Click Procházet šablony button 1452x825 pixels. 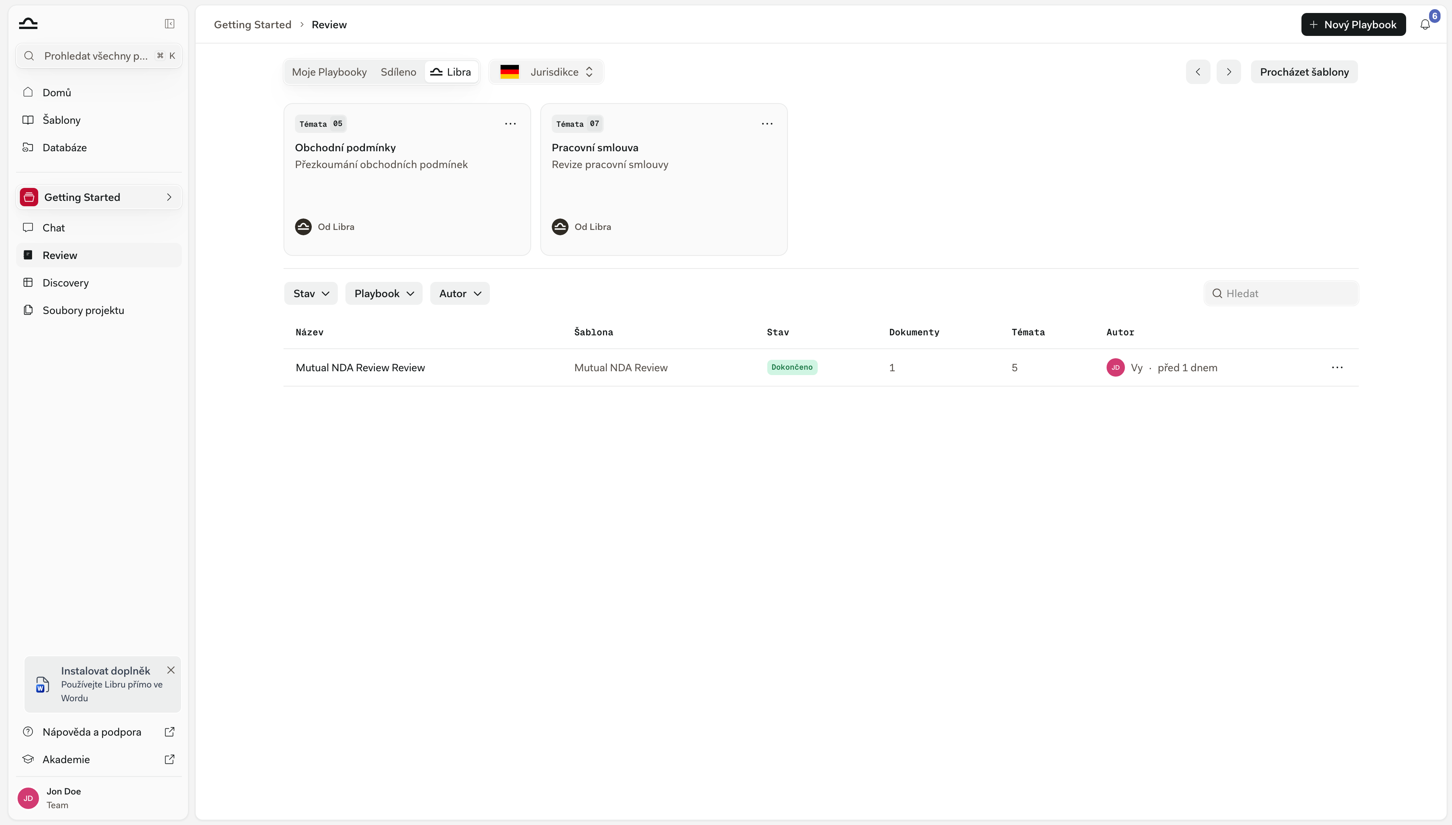[1304, 72]
